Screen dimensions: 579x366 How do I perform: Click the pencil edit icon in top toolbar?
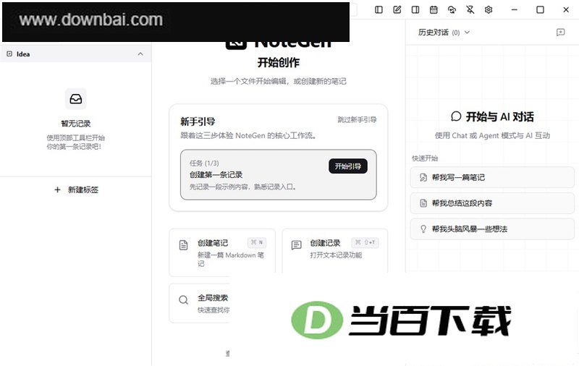click(x=397, y=9)
